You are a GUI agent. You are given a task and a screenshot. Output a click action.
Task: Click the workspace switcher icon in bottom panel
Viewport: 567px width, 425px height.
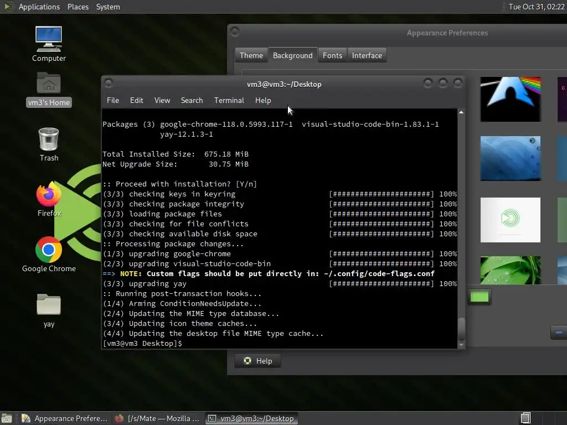coord(525,418)
